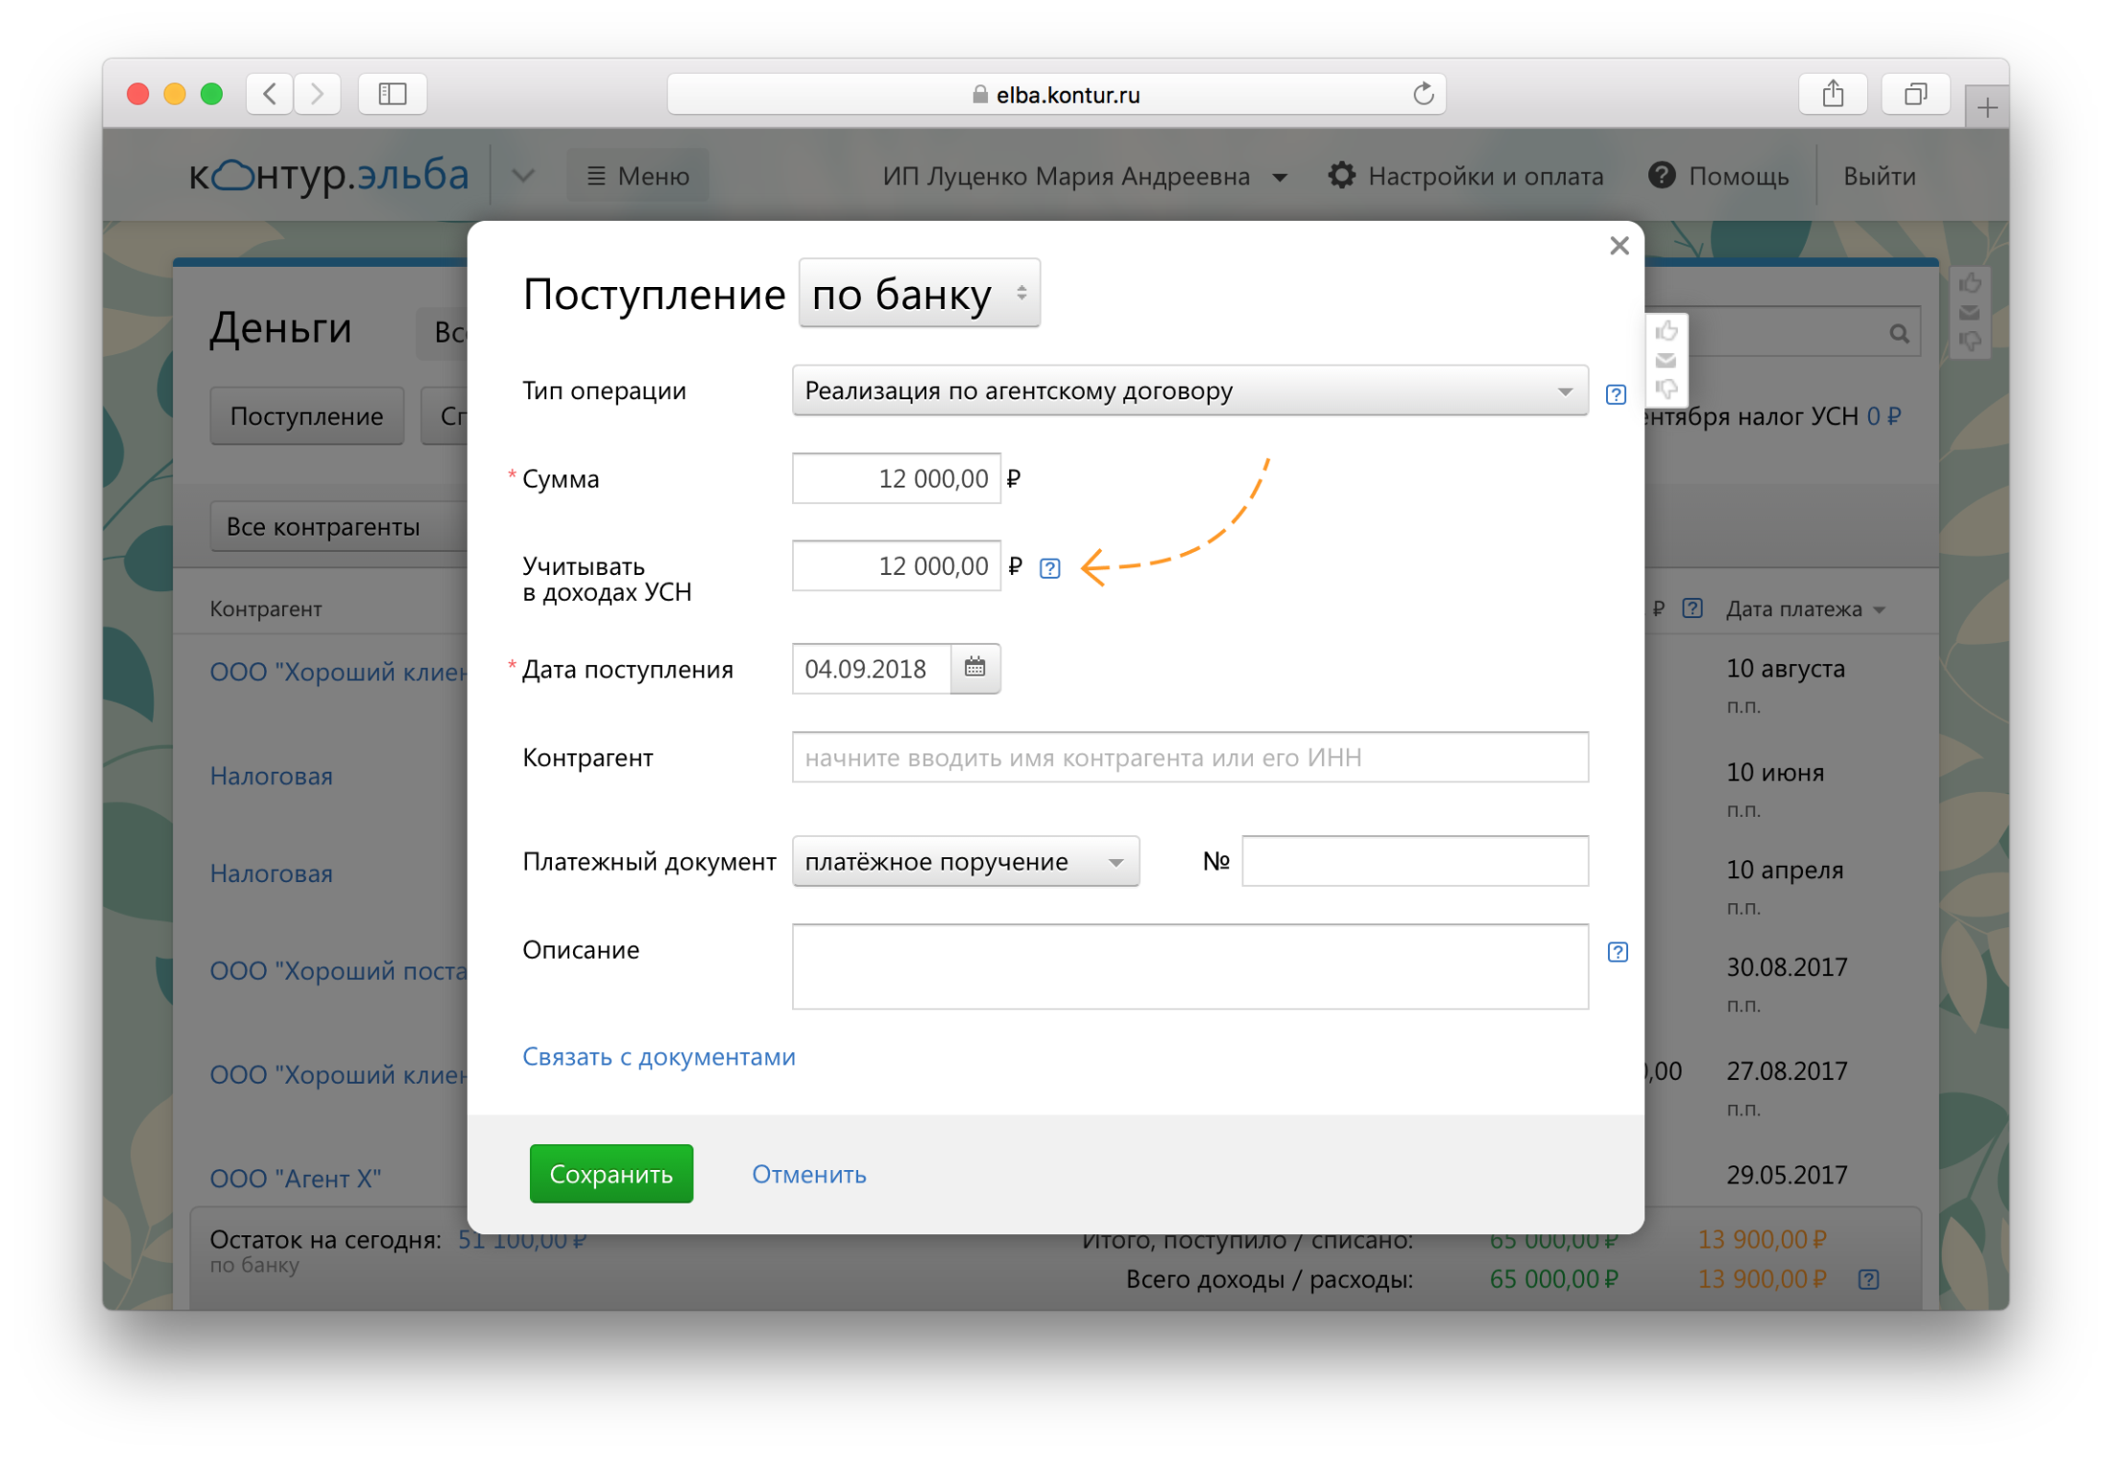
Task: Click the Дата поступления date field
Action: click(872, 668)
